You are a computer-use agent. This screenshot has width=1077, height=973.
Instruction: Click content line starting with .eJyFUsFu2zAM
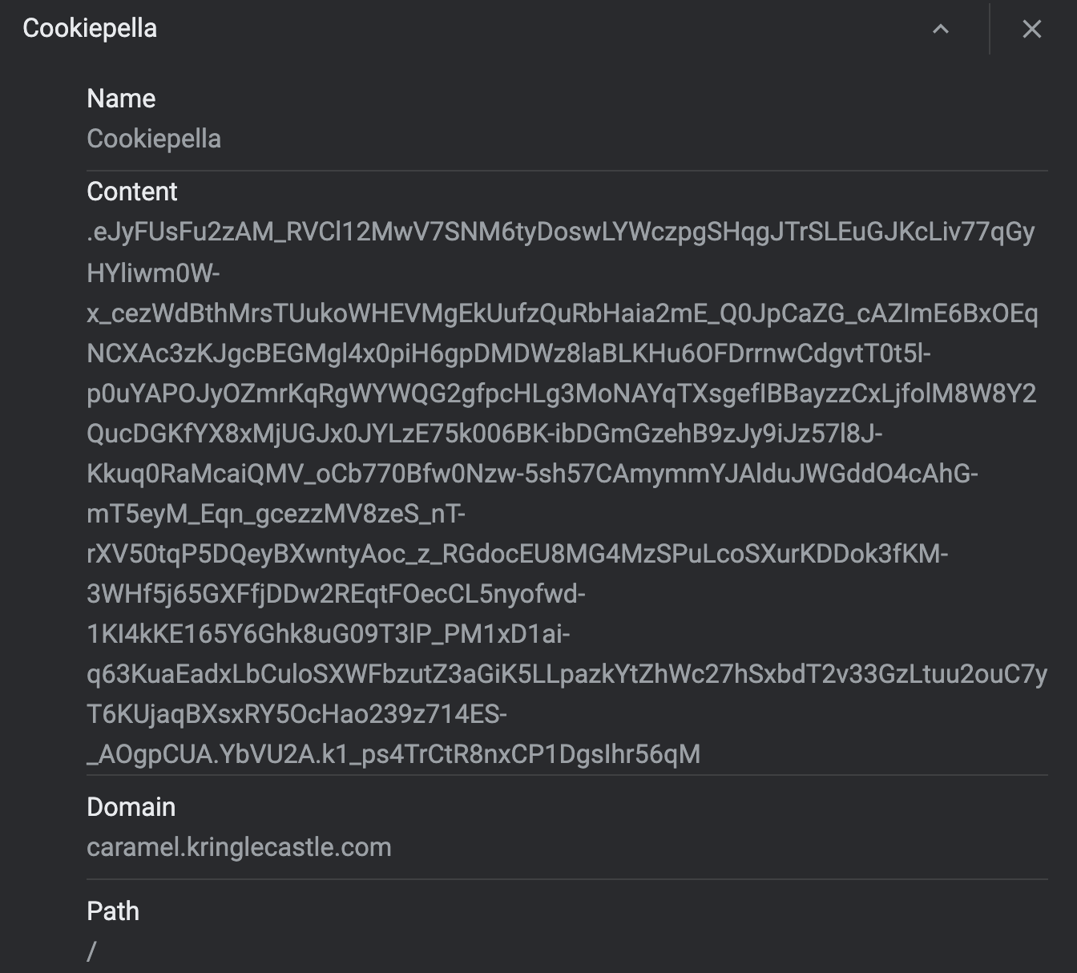click(x=561, y=232)
